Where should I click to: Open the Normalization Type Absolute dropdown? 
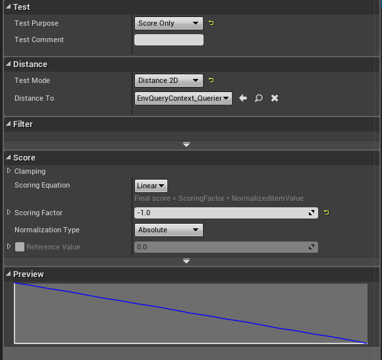coord(169,230)
